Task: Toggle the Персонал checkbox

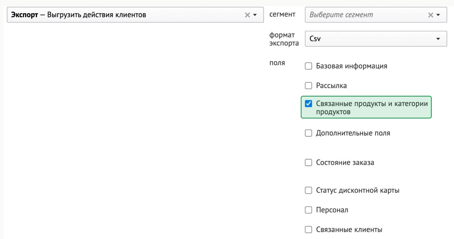Action: 309,210
